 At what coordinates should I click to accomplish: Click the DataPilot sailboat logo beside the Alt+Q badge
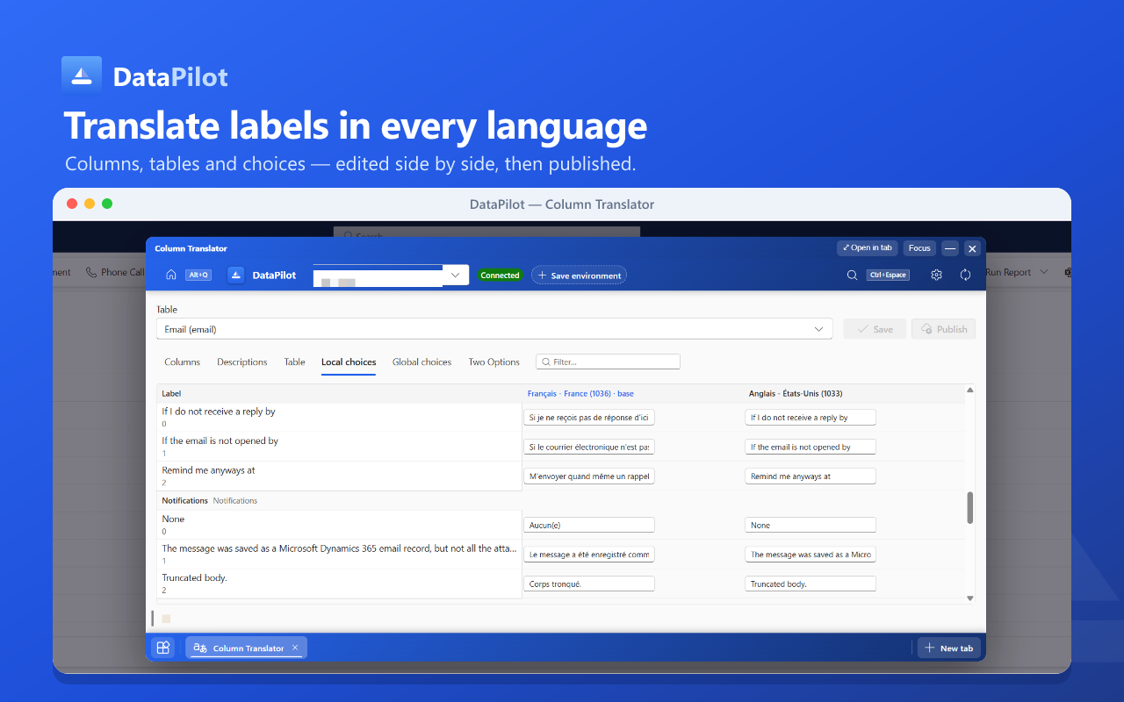(x=235, y=275)
